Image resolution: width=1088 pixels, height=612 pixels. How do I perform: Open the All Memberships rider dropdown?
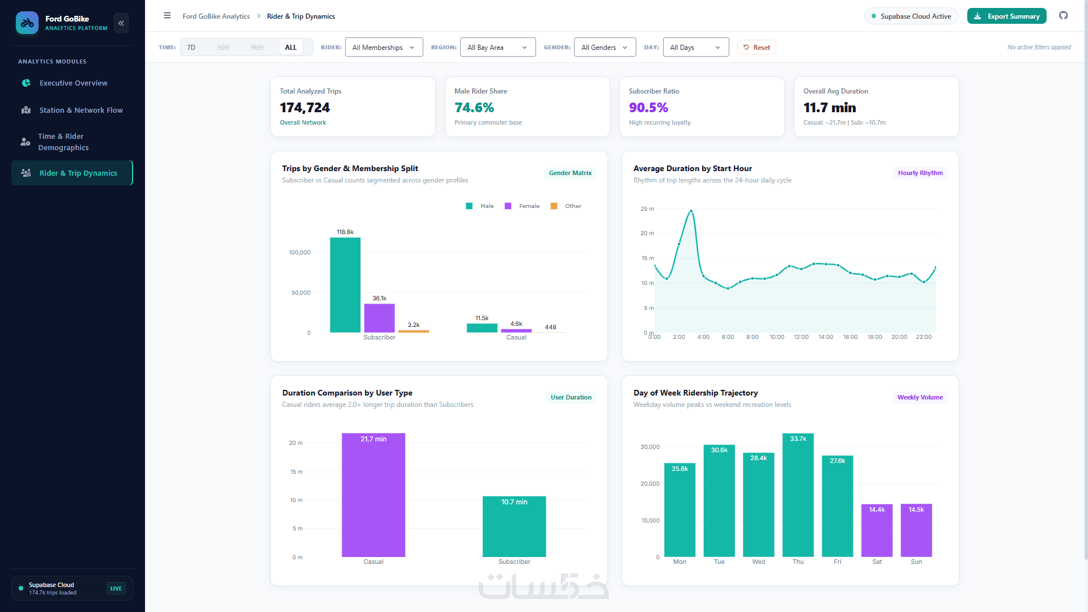pyautogui.click(x=384, y=48)
